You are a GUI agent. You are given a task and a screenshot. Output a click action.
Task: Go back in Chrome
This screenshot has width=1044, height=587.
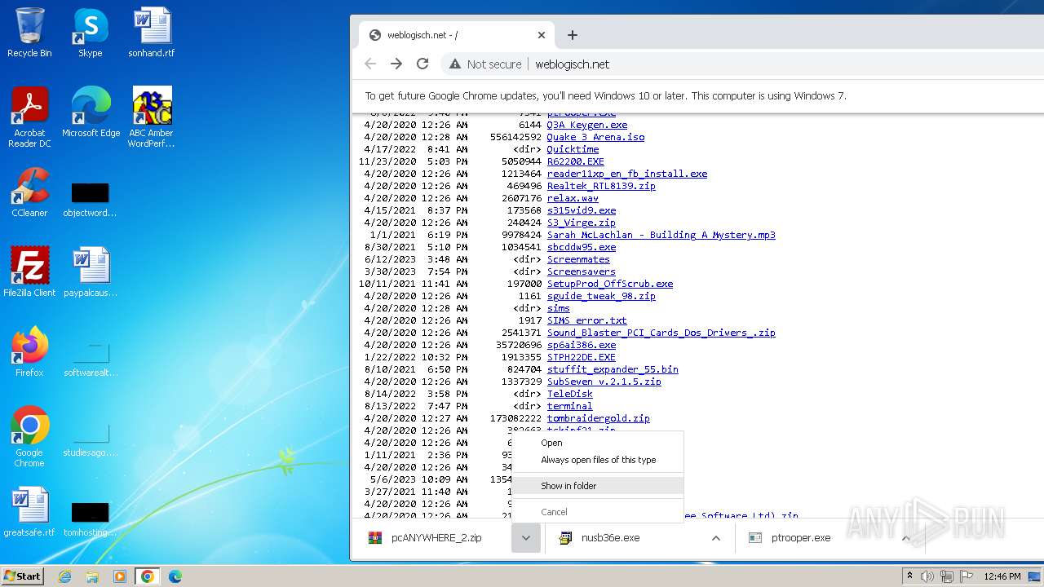pyautogui.click(x=370, y=64)
